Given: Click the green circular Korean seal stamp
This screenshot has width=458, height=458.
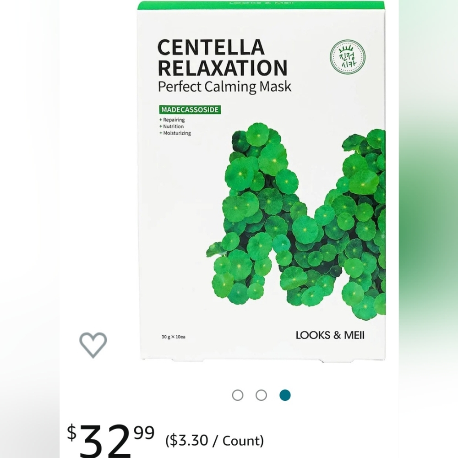Looking at the screenshot, I should 349,57.
